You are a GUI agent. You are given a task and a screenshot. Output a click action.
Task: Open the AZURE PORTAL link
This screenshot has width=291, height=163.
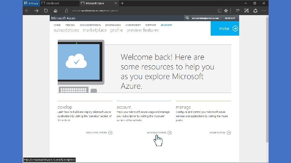coord(217,133)
